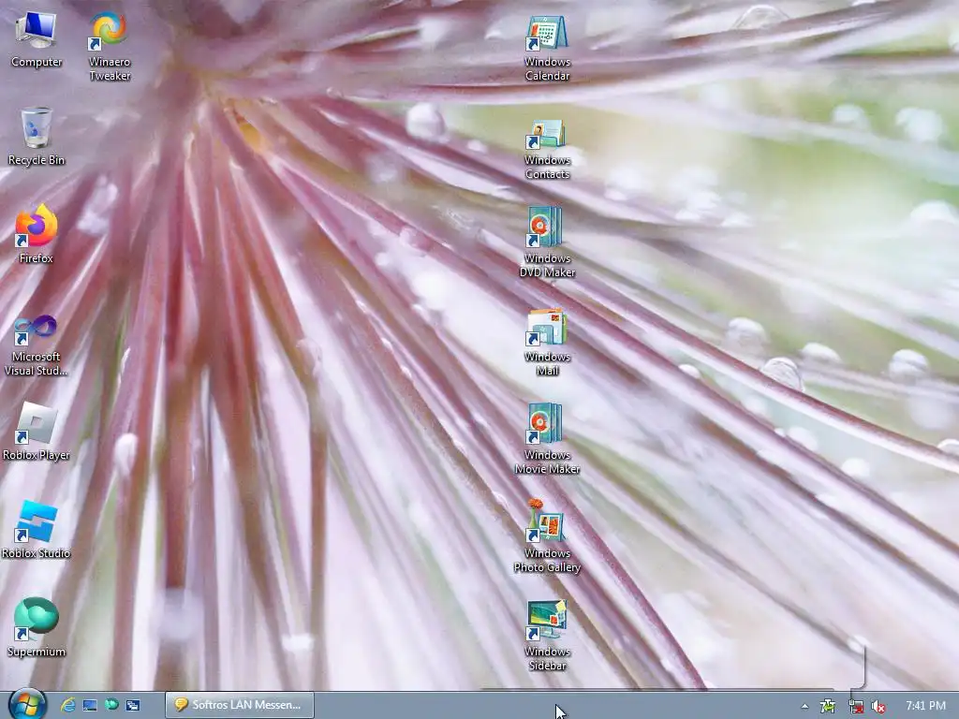Select the Windows Photo Gallery shortcut

pyautogui.click(x=547, y=536)
